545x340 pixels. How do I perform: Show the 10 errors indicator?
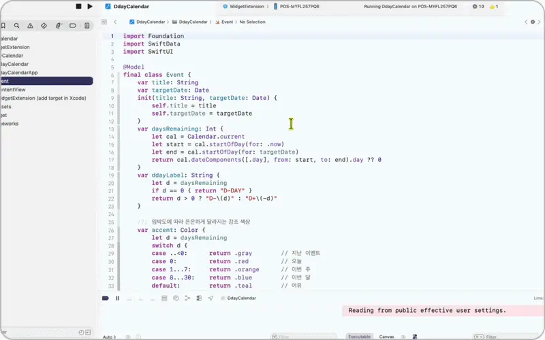point(478,6)
